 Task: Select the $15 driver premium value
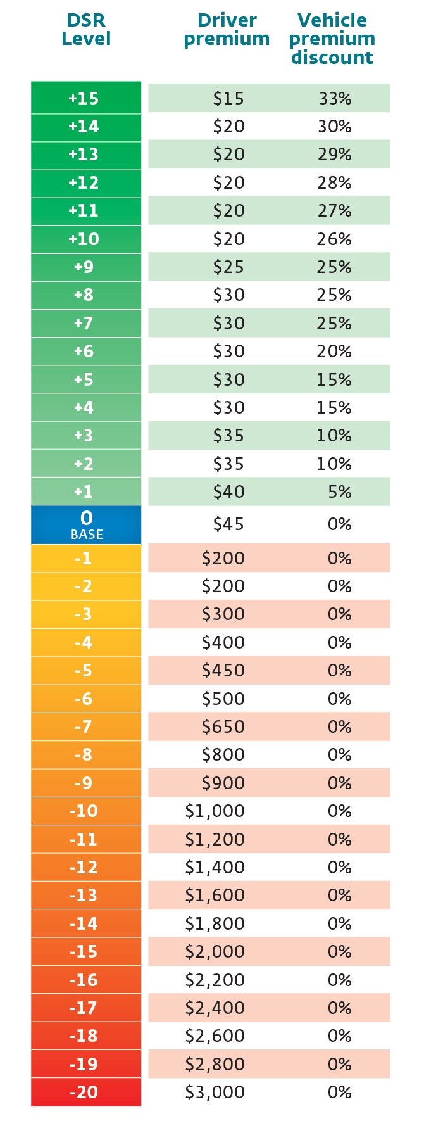(x=228, y=98)
